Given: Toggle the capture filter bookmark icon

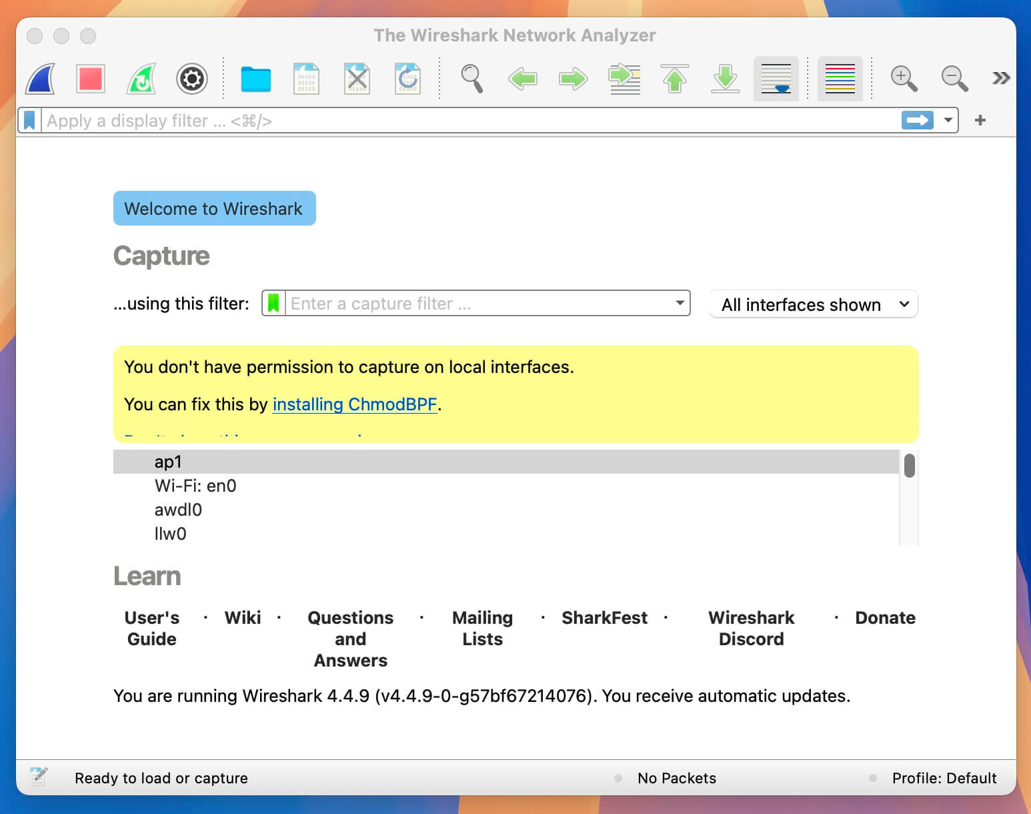Looking at the screenshot, I should pos(273,304).
